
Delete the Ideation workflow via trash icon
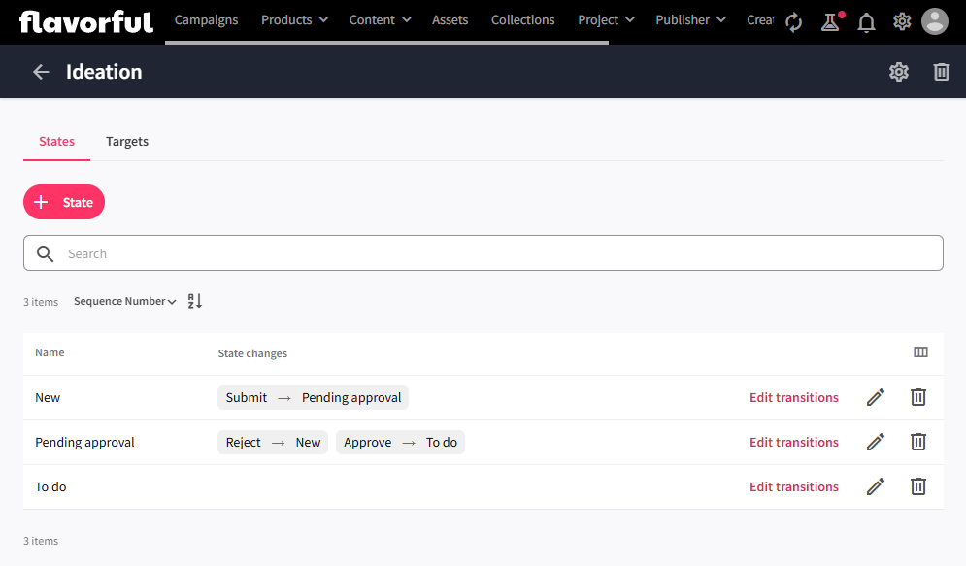click(941, 72)
